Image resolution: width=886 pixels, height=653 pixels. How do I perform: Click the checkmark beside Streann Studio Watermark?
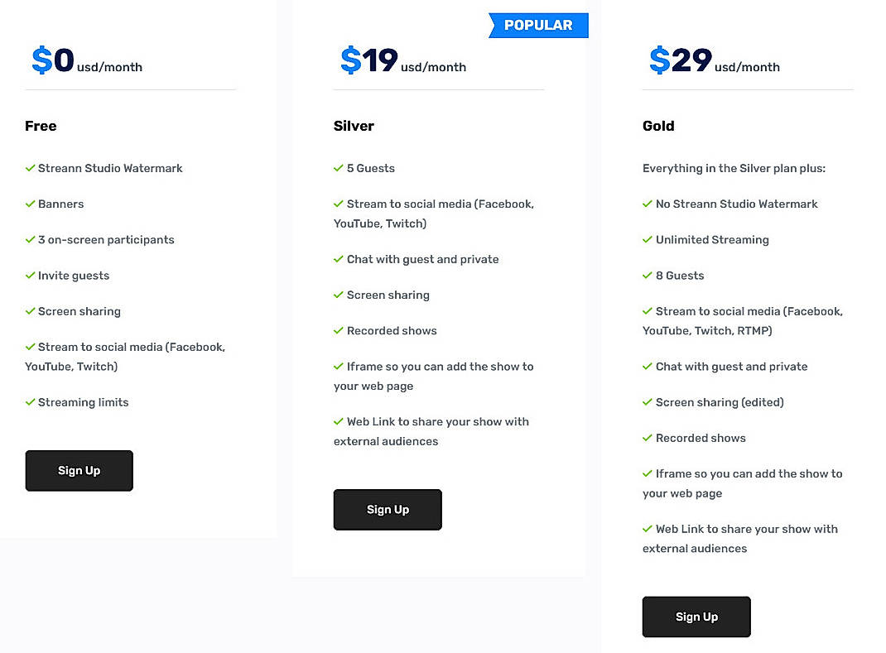click(31, 168)
